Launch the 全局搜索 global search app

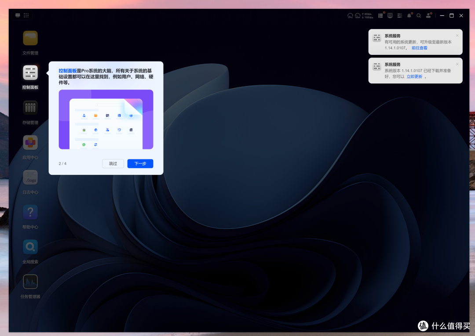click(30, 247)
